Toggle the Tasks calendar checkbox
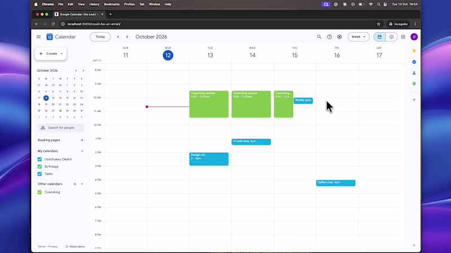This screenshot has height=253, width=451. [39, 174]
